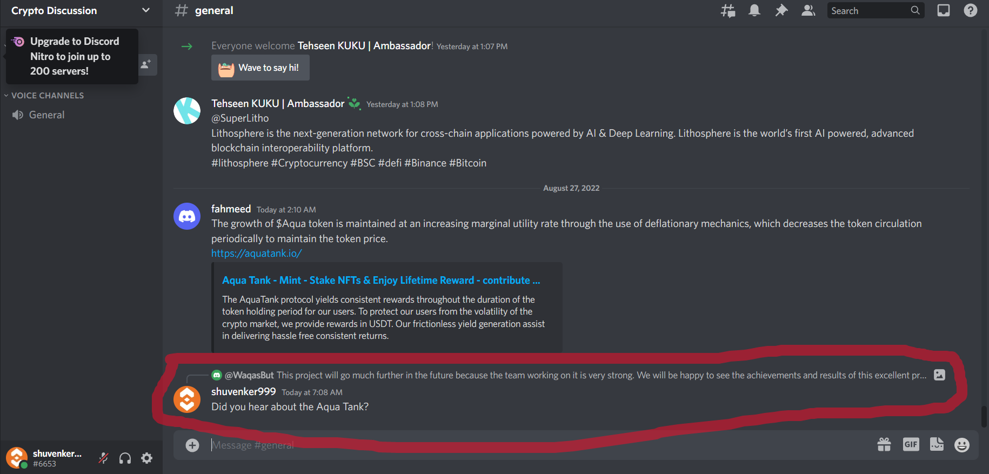Expand the Crypto Discussion server dropdown

coord(145,10)
